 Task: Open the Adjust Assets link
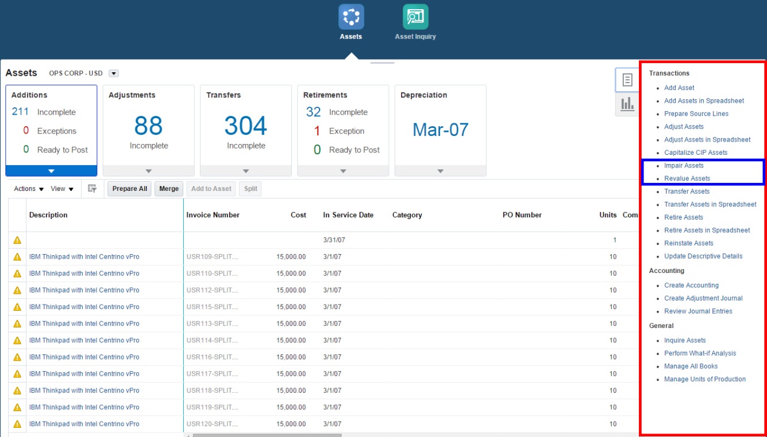[684, 127]
